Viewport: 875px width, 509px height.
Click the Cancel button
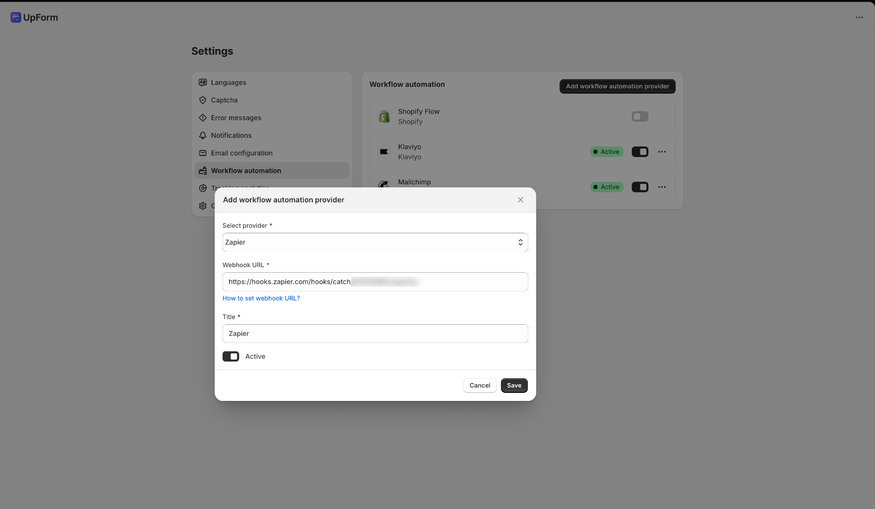(480, 385)
